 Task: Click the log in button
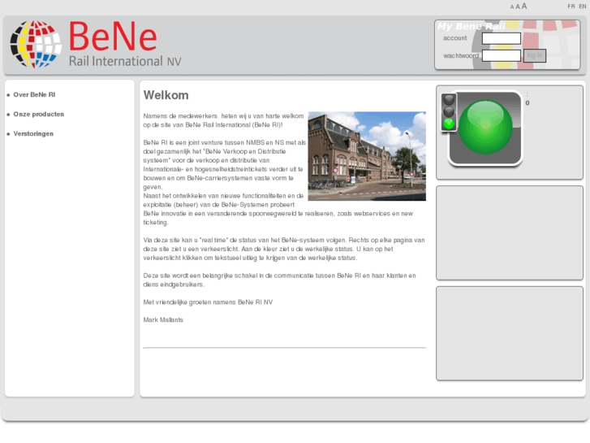pyautogui.click(x=534, y=55)
